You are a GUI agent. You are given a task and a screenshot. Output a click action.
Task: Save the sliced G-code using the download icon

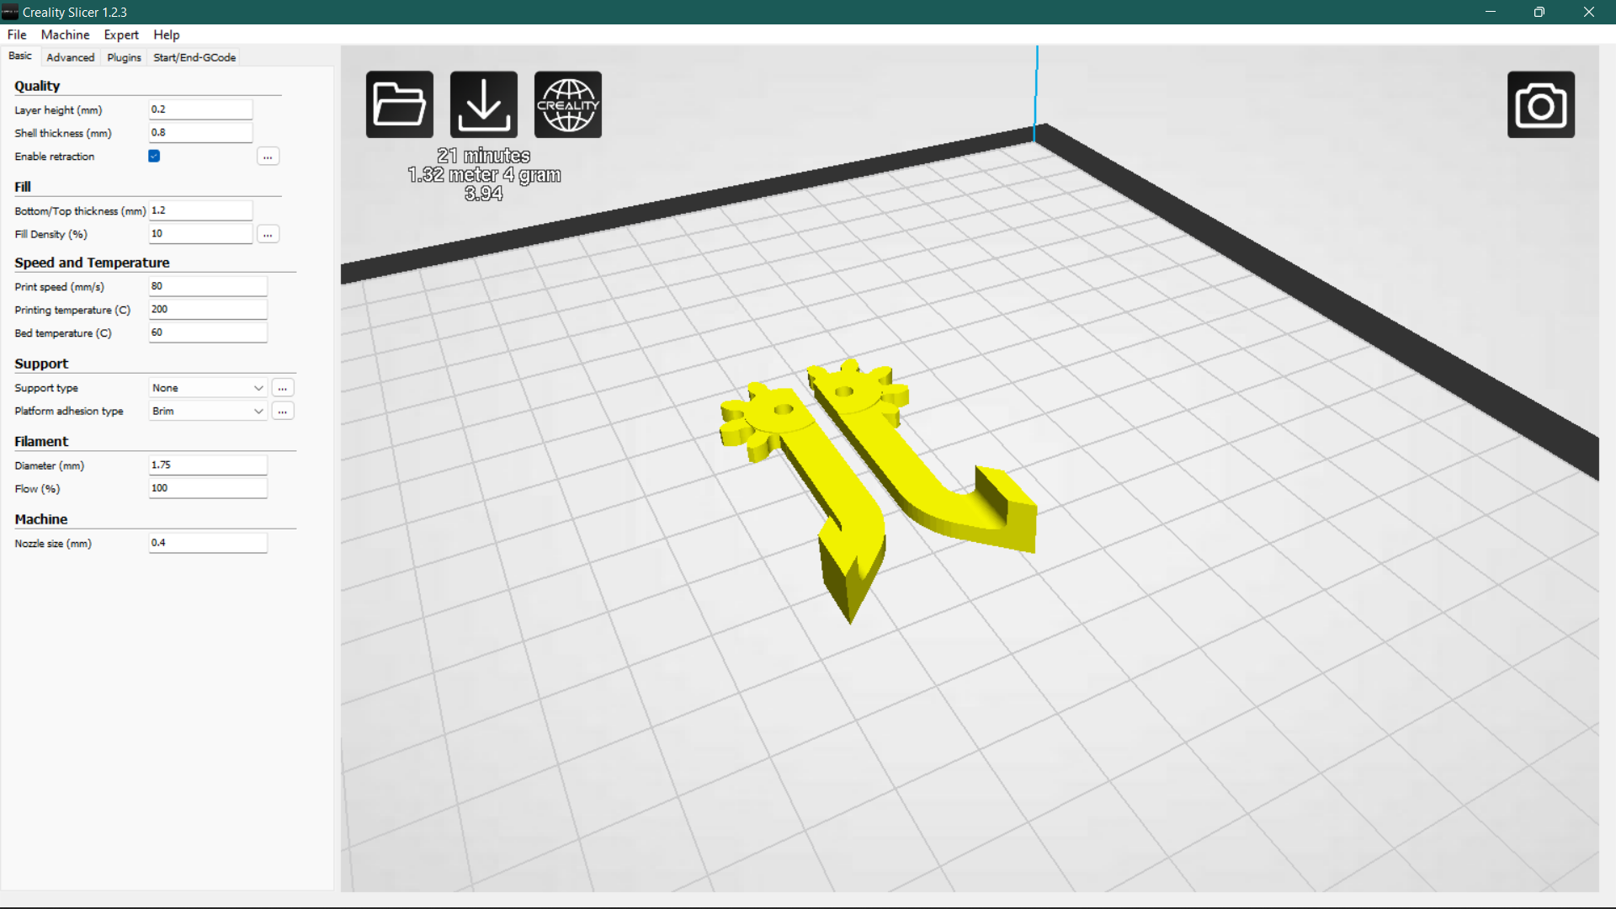coord(483,104)
